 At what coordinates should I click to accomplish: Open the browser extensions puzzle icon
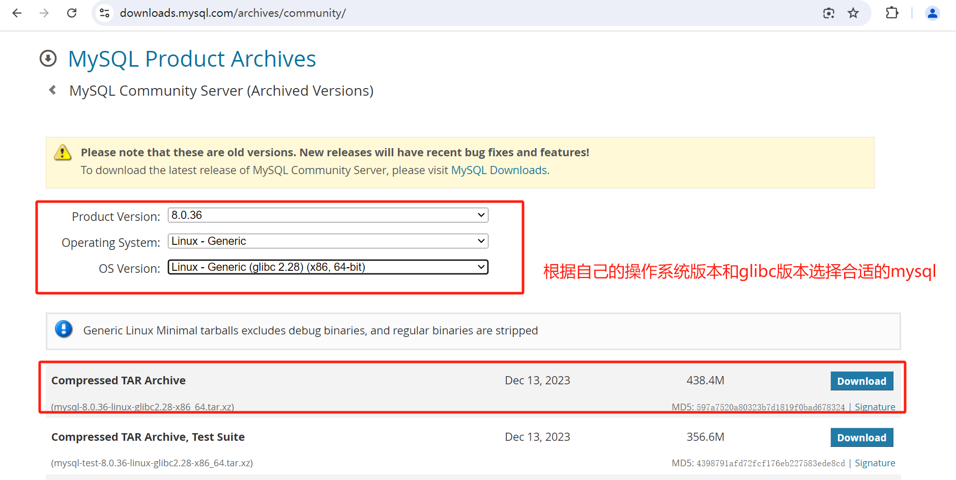[x=892, y=13]
